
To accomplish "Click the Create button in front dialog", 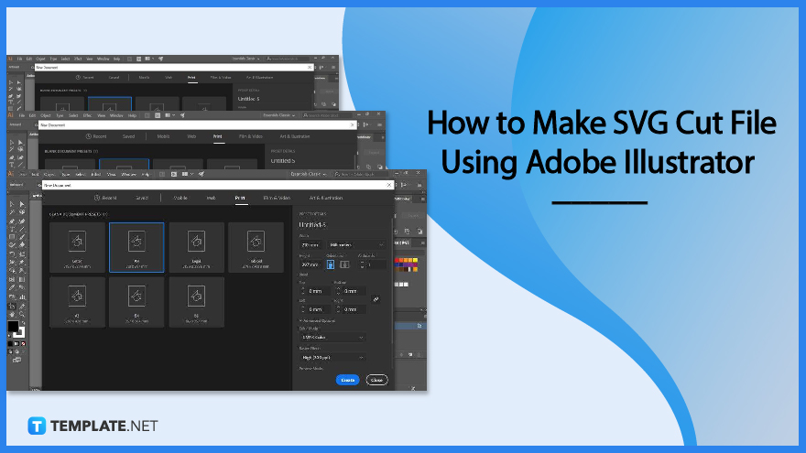I will coord(347,380).
